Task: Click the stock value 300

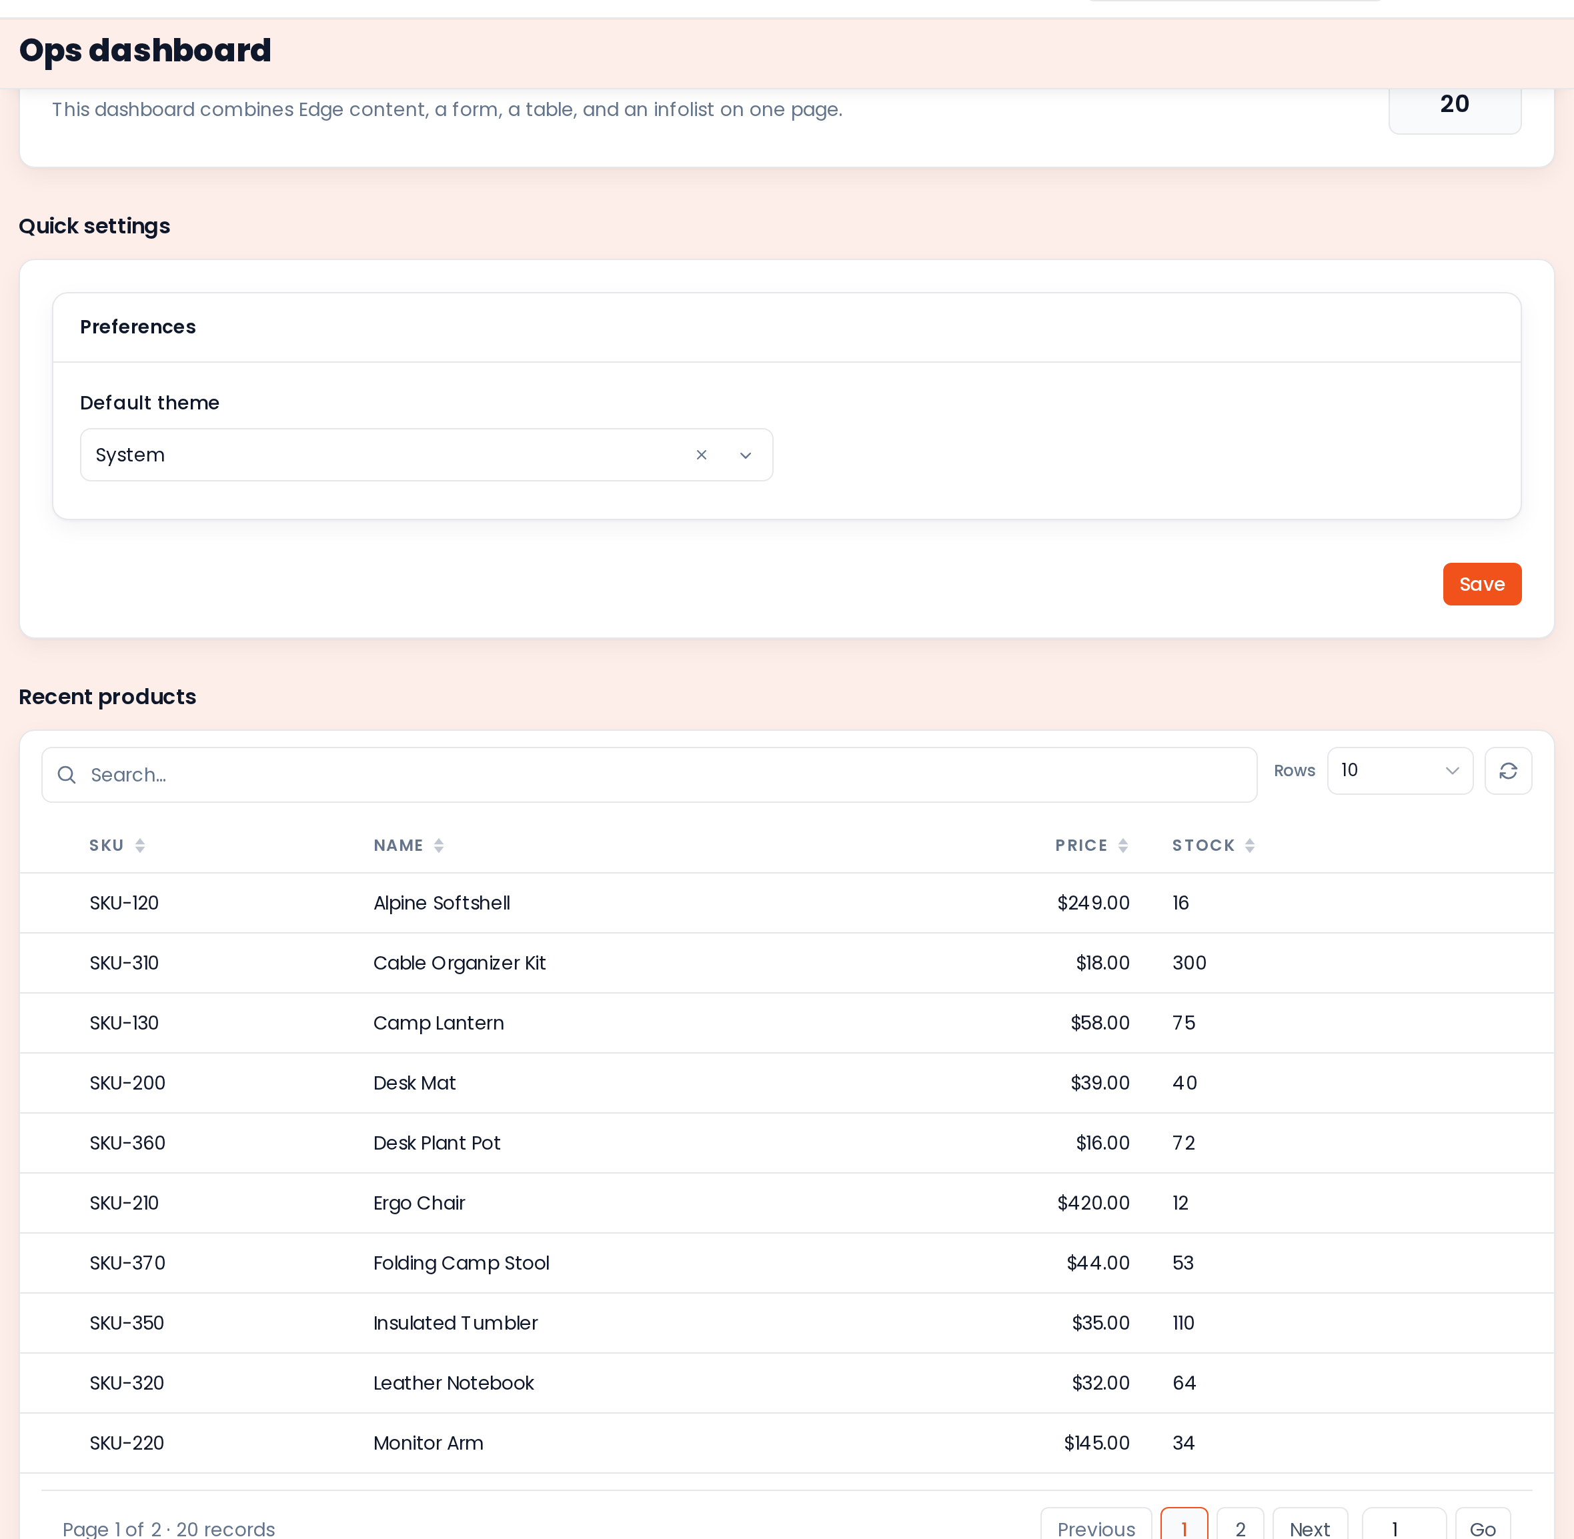Action: [x=1189, y=963]
